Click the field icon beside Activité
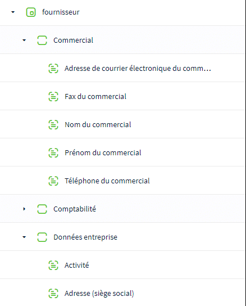Screen dimensions: 246x306 53,265
